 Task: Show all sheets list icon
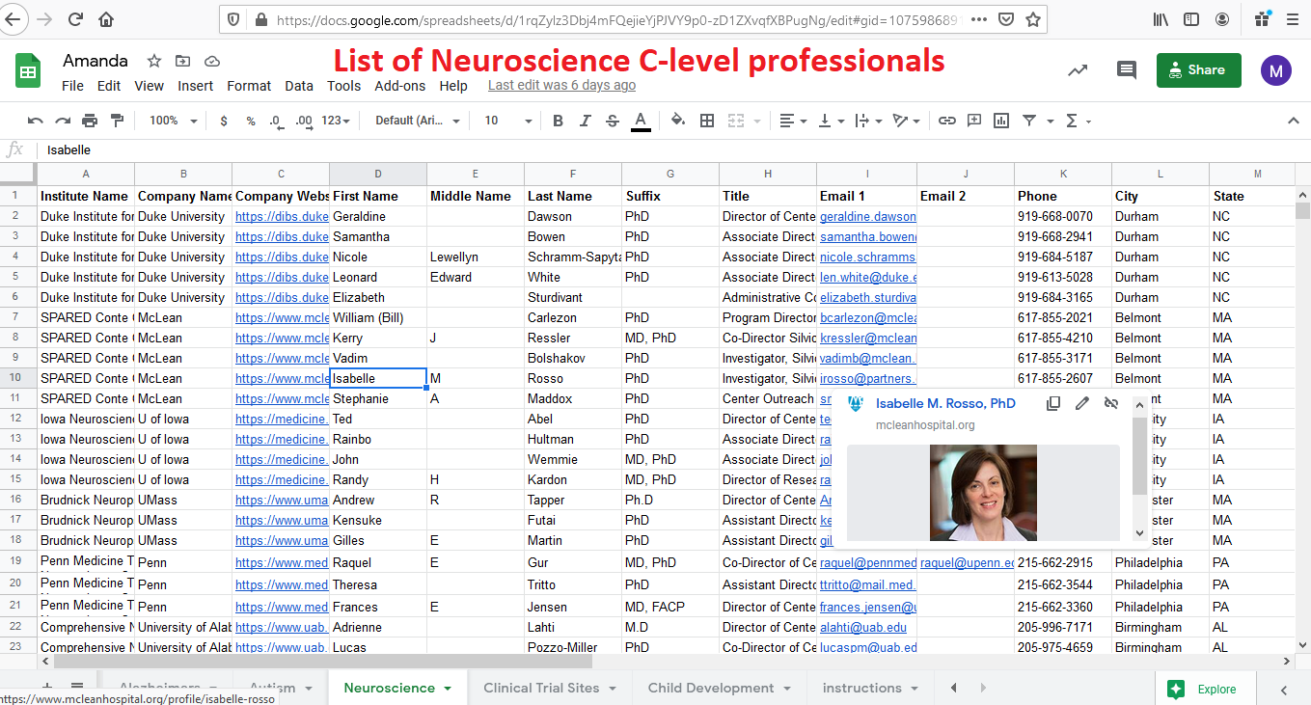77,687
